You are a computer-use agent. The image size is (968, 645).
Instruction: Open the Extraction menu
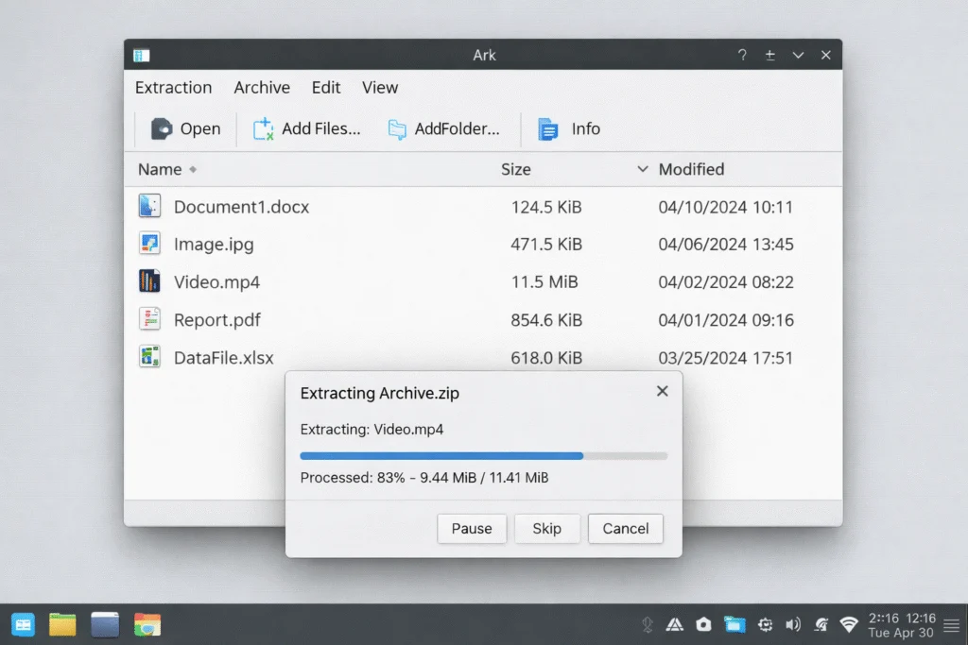click(x=173, y=87)
